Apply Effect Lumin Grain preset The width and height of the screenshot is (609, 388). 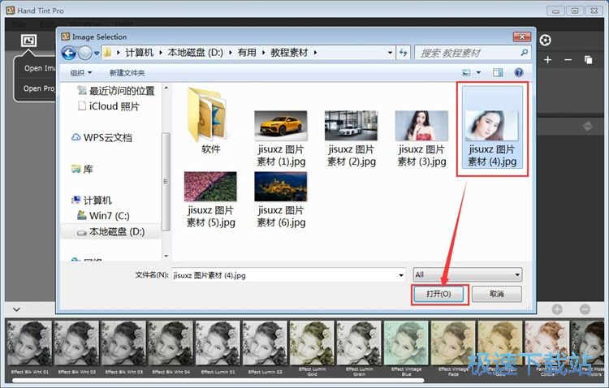coord(359,348)
